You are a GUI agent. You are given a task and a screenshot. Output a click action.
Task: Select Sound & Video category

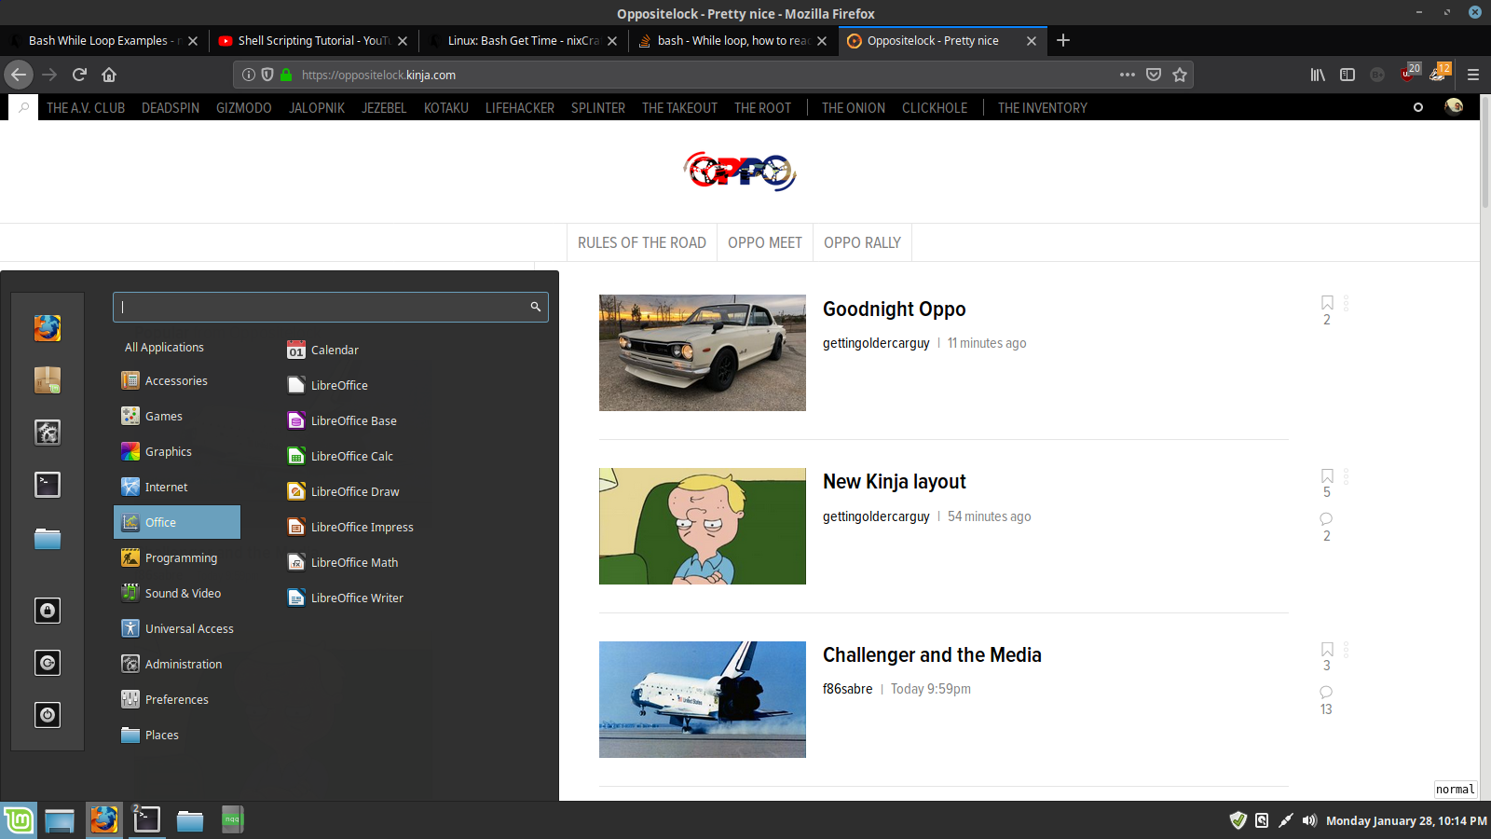click(177, 593)
